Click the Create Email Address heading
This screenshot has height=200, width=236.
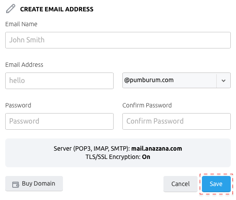click(x=57, y=9)
